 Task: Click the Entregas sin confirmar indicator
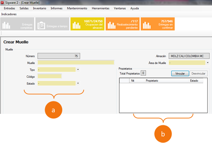pyautogui.click(x=158, y=24)
